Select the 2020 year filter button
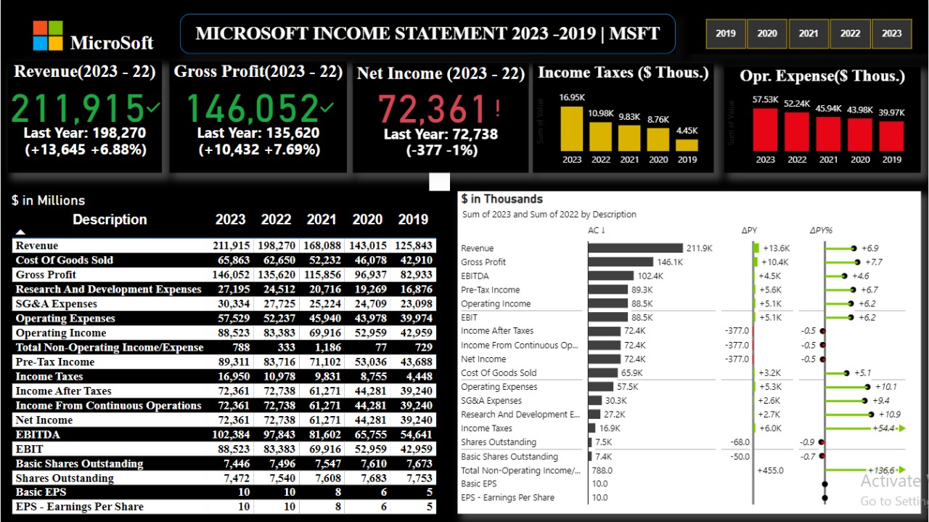The width and height of the screenshot is (929, 522). (x=767, y=33)
